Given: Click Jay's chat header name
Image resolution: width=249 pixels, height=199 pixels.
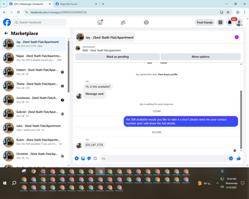Looking at the screenshot, I should click(x=110, y=37).
